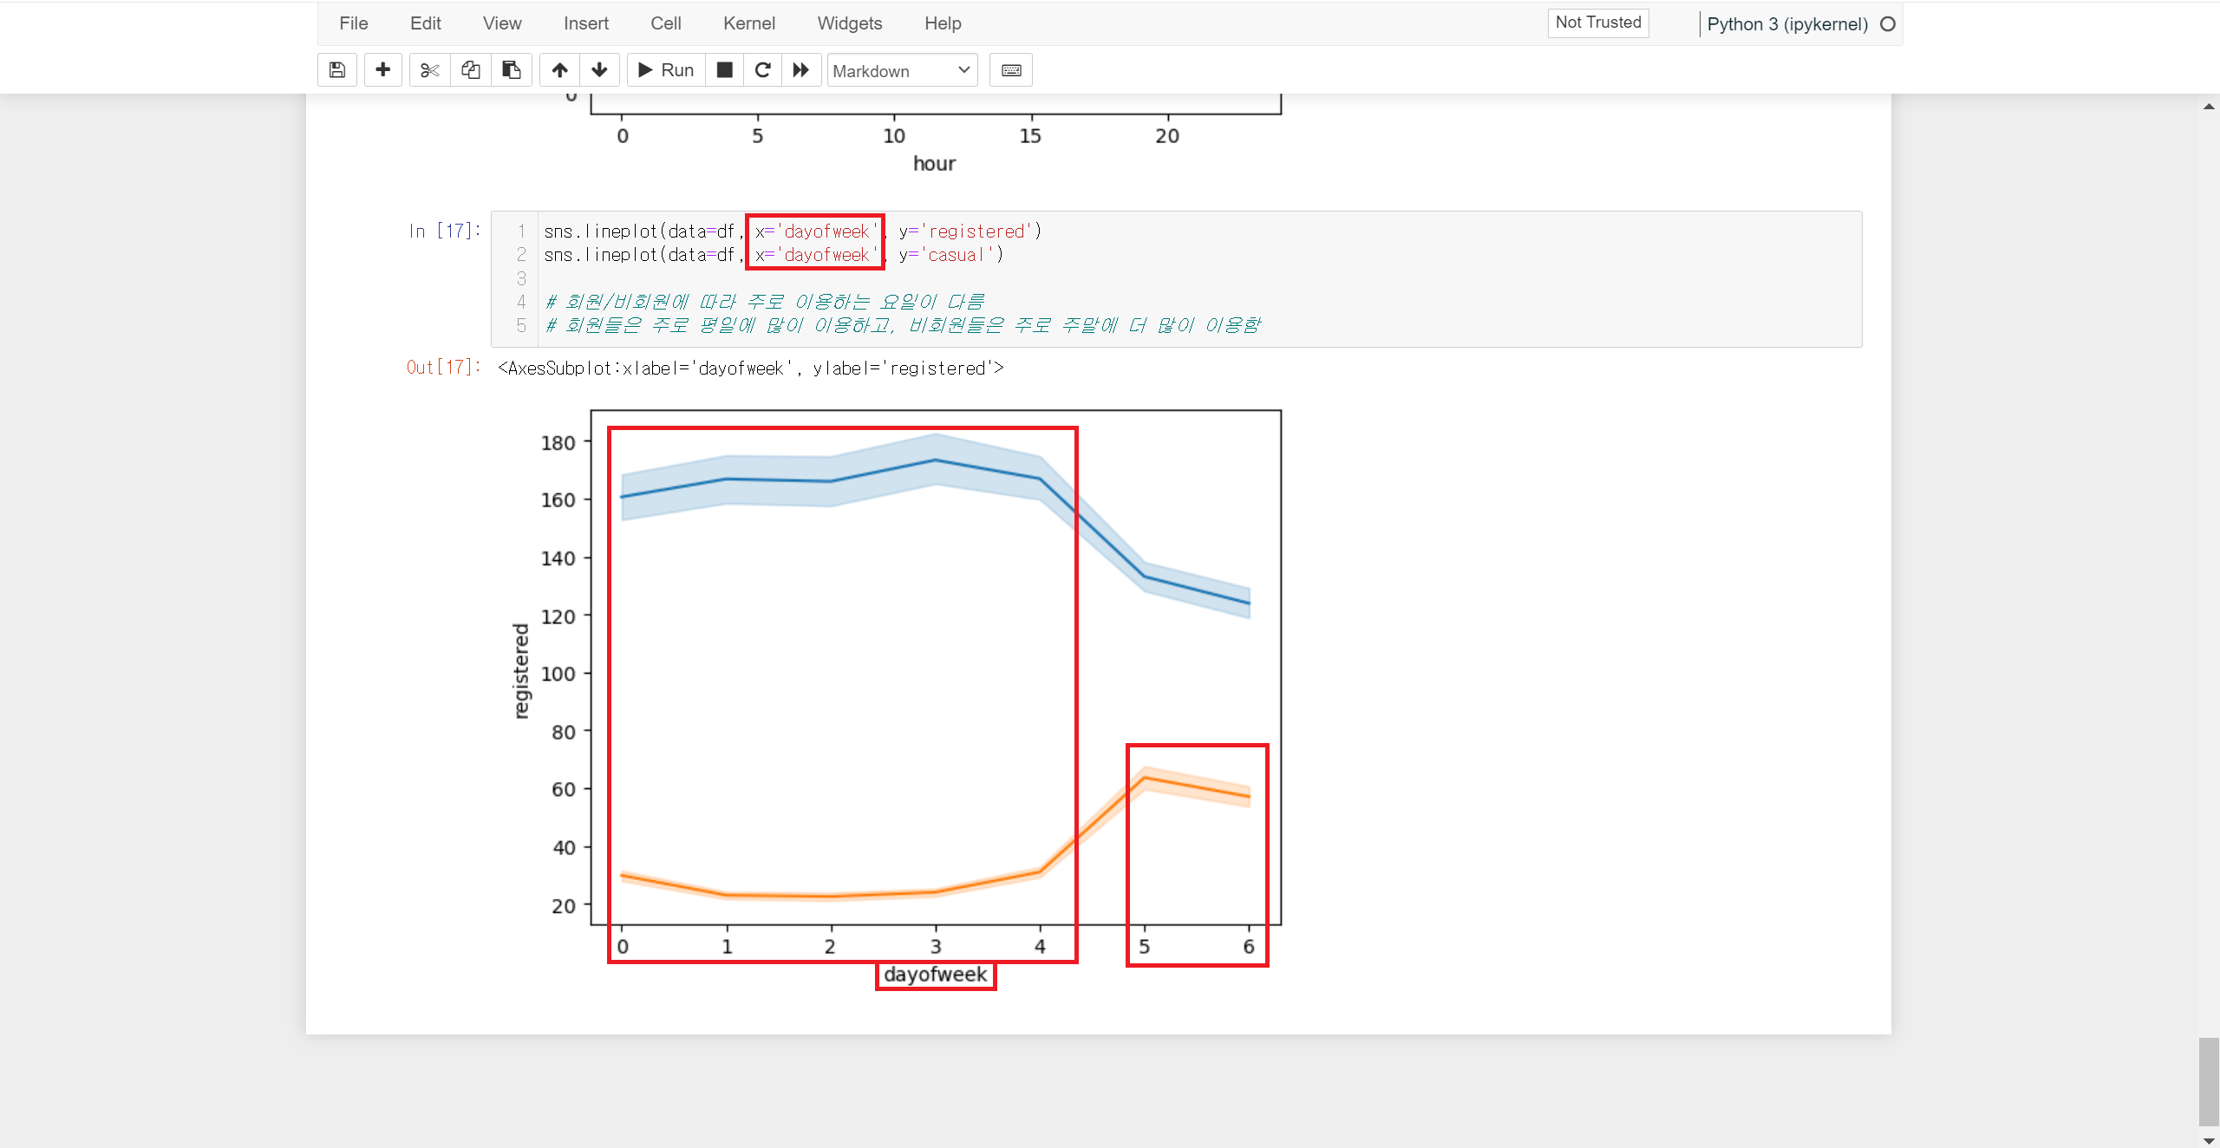
Task: Click the vertical scrollbar thumb
Action: click(x=2208, y=1080)
